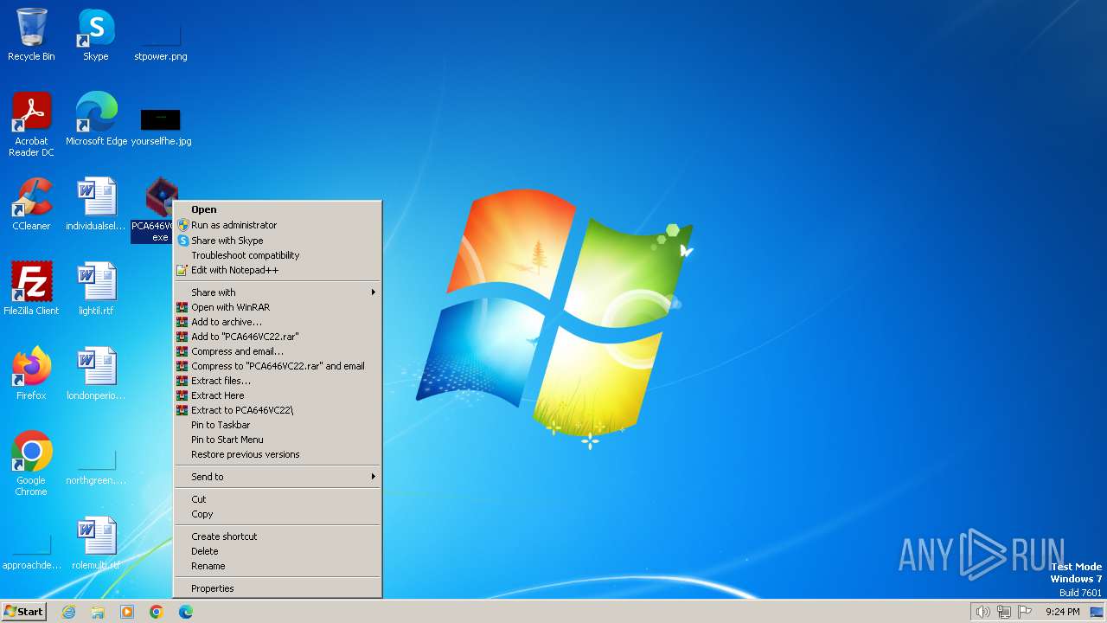Choose Troubleshoot compatibility
The width and height of the screenshot is (1107, 623).
coord(277,255)
